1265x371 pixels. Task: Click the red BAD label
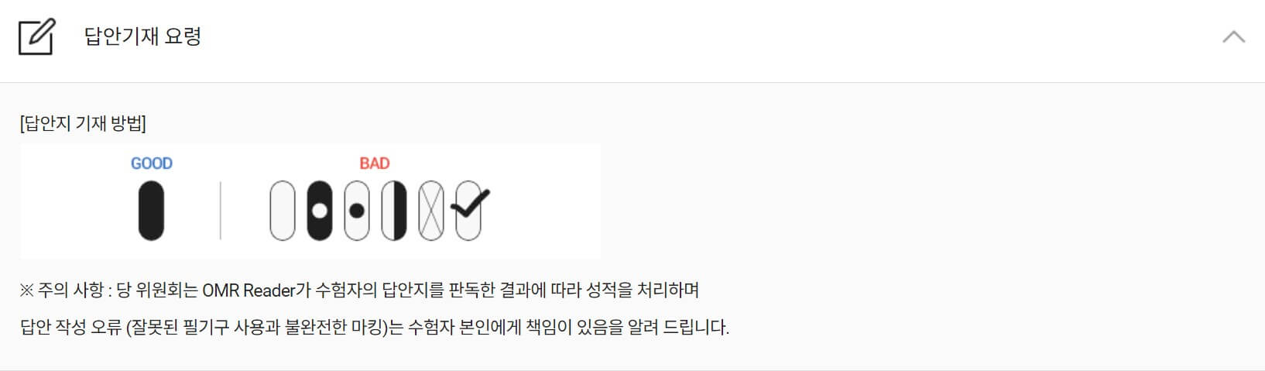coord(374,163)
